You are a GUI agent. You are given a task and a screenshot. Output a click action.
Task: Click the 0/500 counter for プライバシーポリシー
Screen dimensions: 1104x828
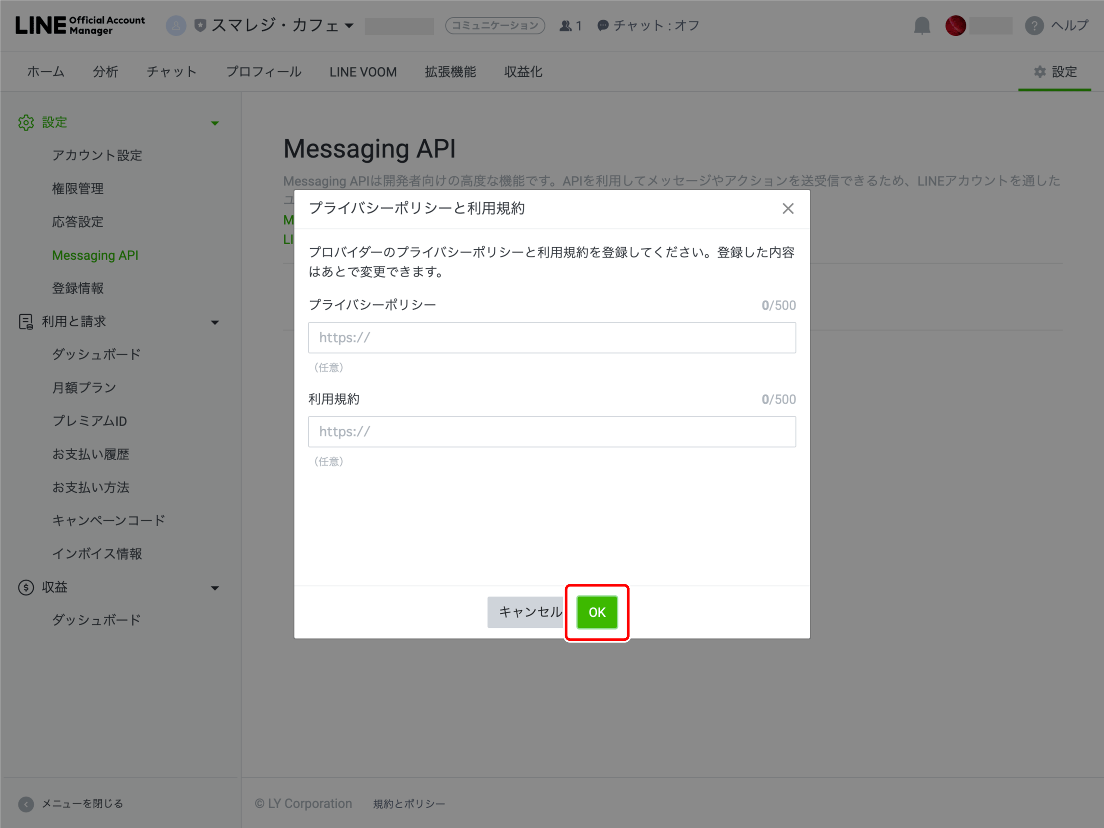pyautogui.click(x=778, y=305)
